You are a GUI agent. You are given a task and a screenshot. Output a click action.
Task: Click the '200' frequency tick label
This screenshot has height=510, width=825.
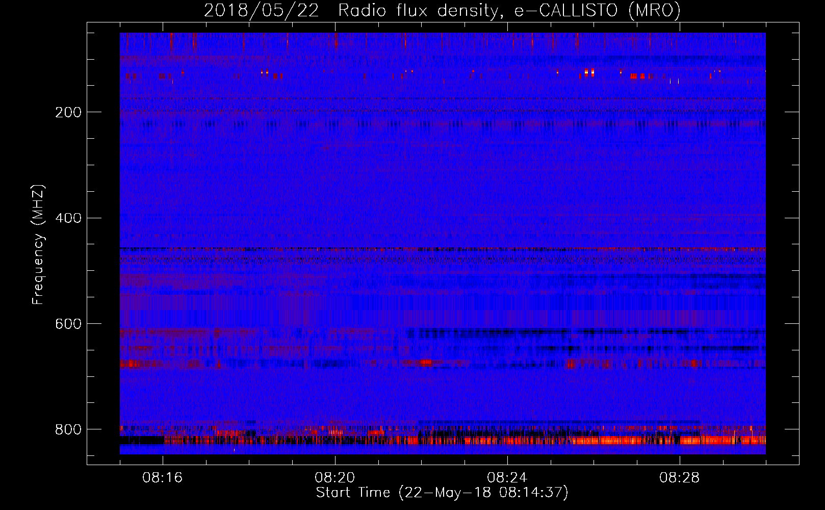[x=68, y=112]
